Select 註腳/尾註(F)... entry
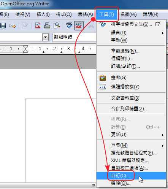 132,66
